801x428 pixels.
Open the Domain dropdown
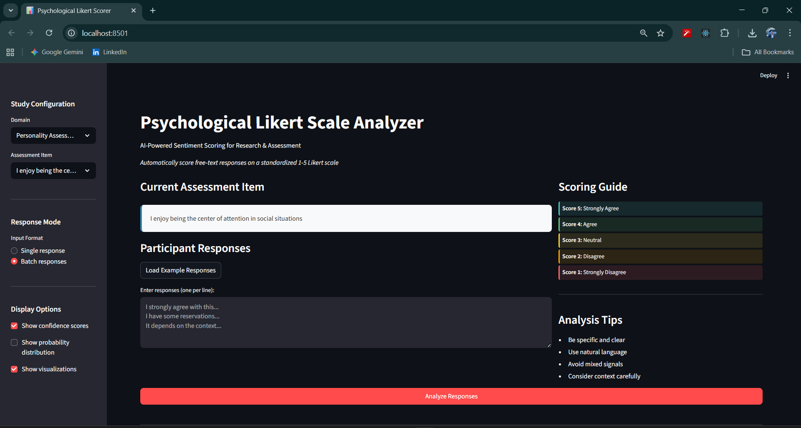pos(53,135)
